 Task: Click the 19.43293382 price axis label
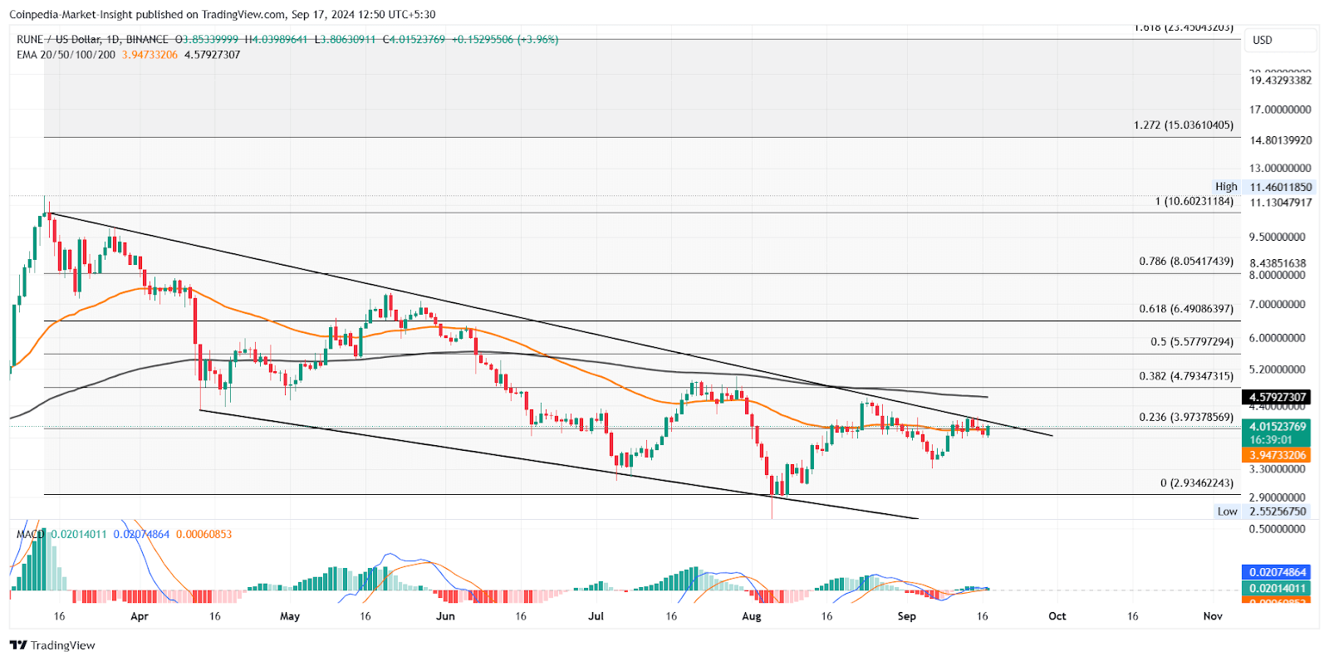click(x=1280, y=81)
